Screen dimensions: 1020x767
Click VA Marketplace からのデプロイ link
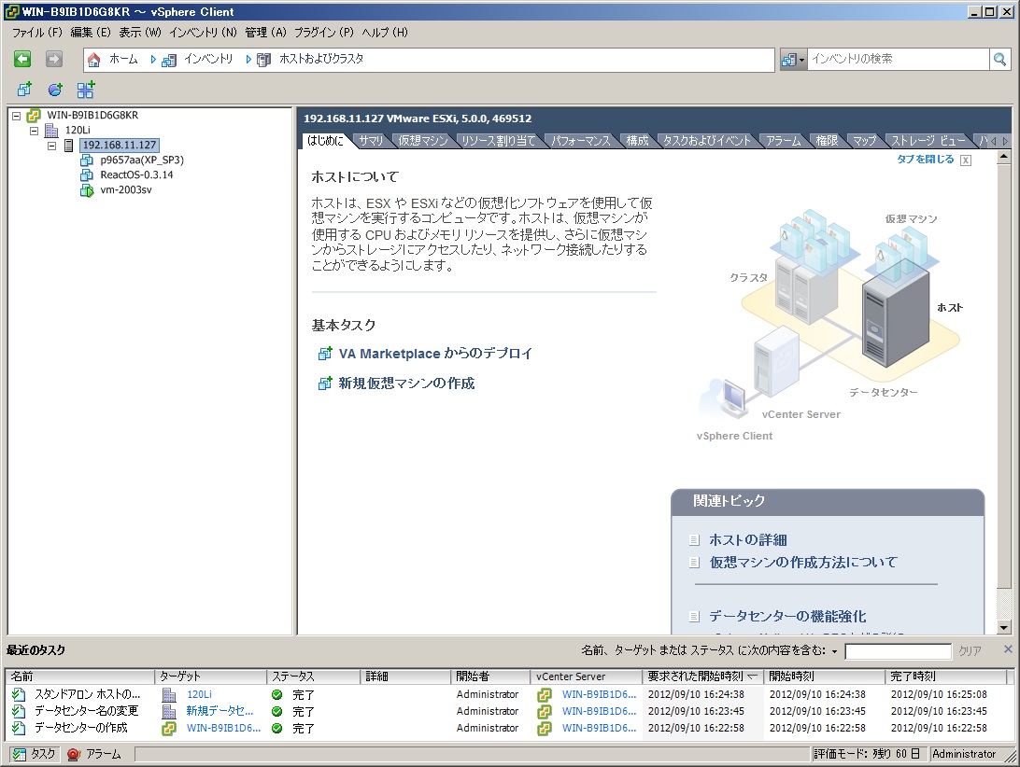435,354
